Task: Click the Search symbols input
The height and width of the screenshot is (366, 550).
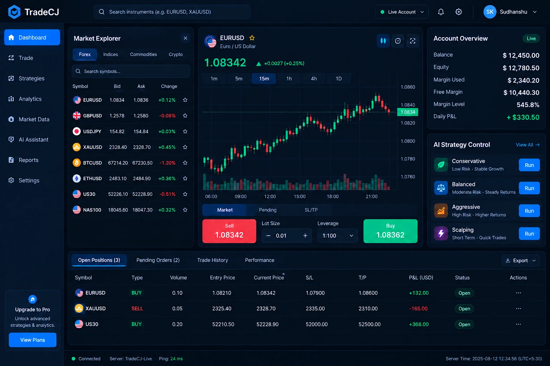Action: click(x=131, y=71)
